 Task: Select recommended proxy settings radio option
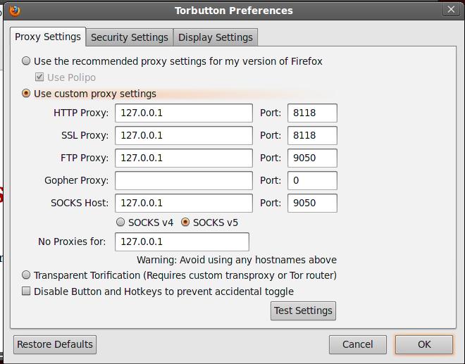click(27, 61)
